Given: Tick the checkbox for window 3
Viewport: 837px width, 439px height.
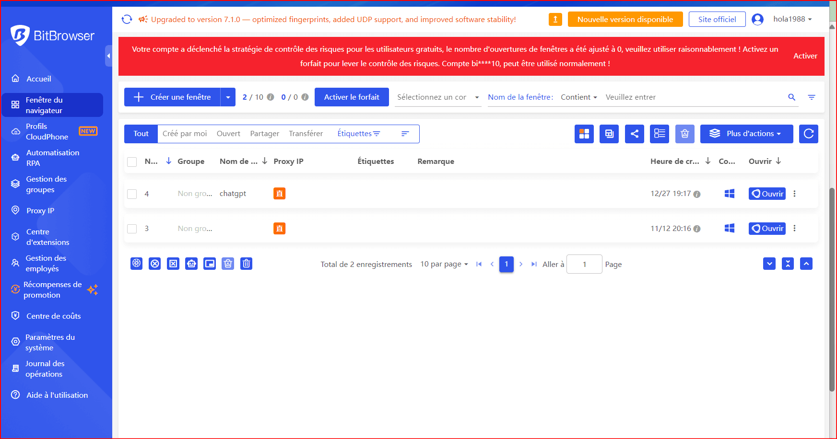Looking at the screenshot, I should click(132, 229).
